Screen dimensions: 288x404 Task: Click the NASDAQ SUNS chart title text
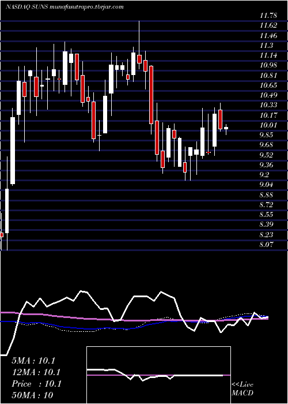point(65,7)
